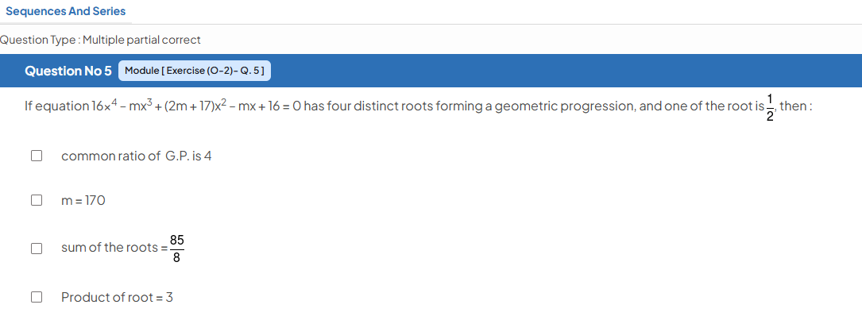Click the word then ending the question

793,106
